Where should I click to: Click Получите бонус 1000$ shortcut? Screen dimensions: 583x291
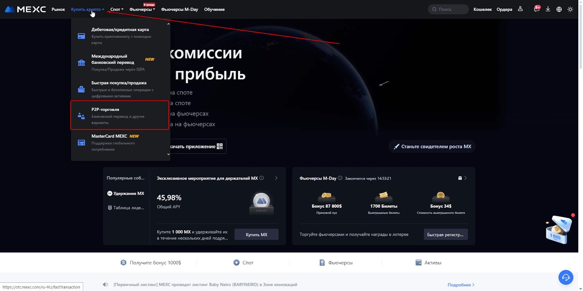point(151,262)
